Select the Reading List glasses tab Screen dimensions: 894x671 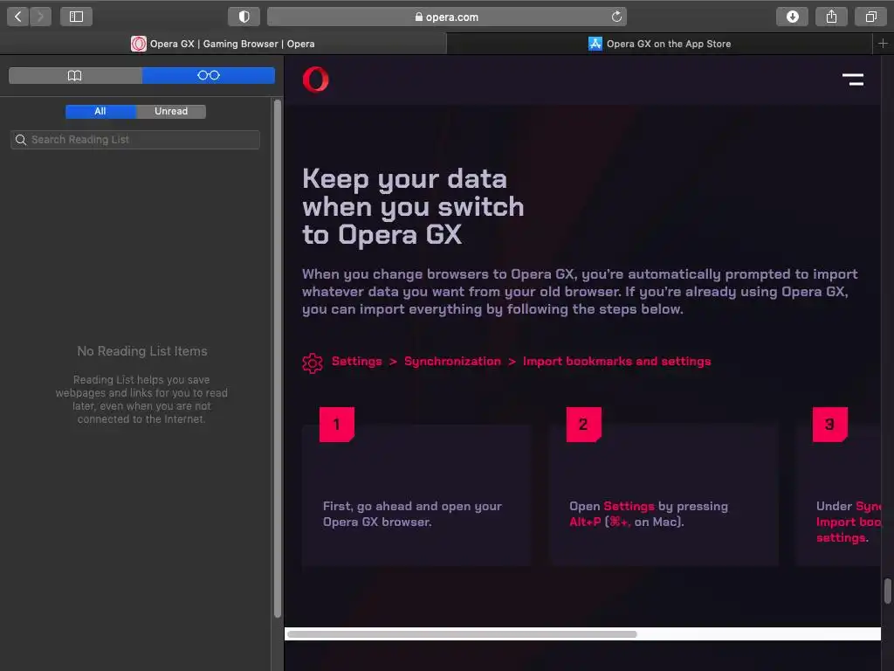[209, 75]
